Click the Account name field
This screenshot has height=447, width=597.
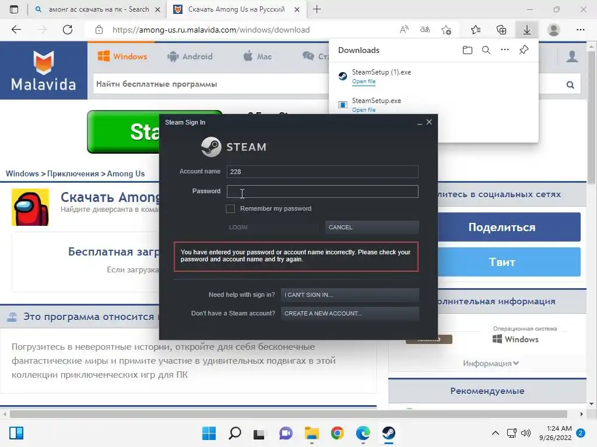coord(322,172)
